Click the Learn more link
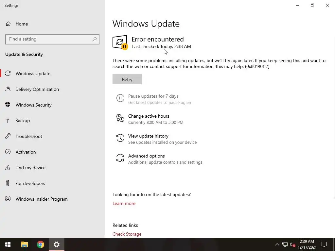335x251 pixels. (x=124, y=203)
